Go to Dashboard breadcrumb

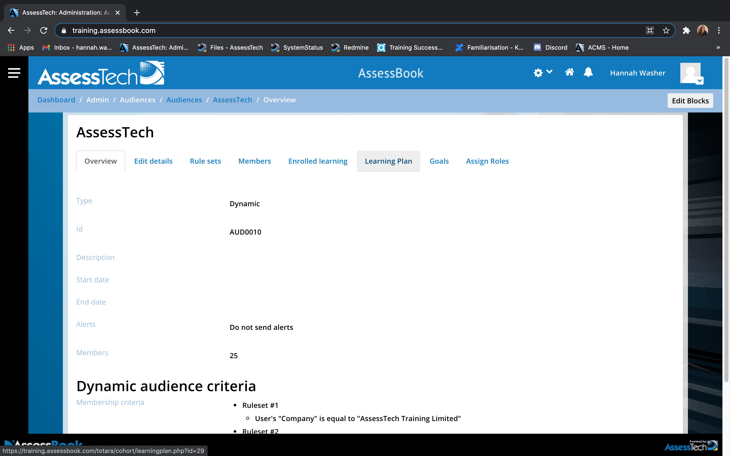(x=56, y=100)
